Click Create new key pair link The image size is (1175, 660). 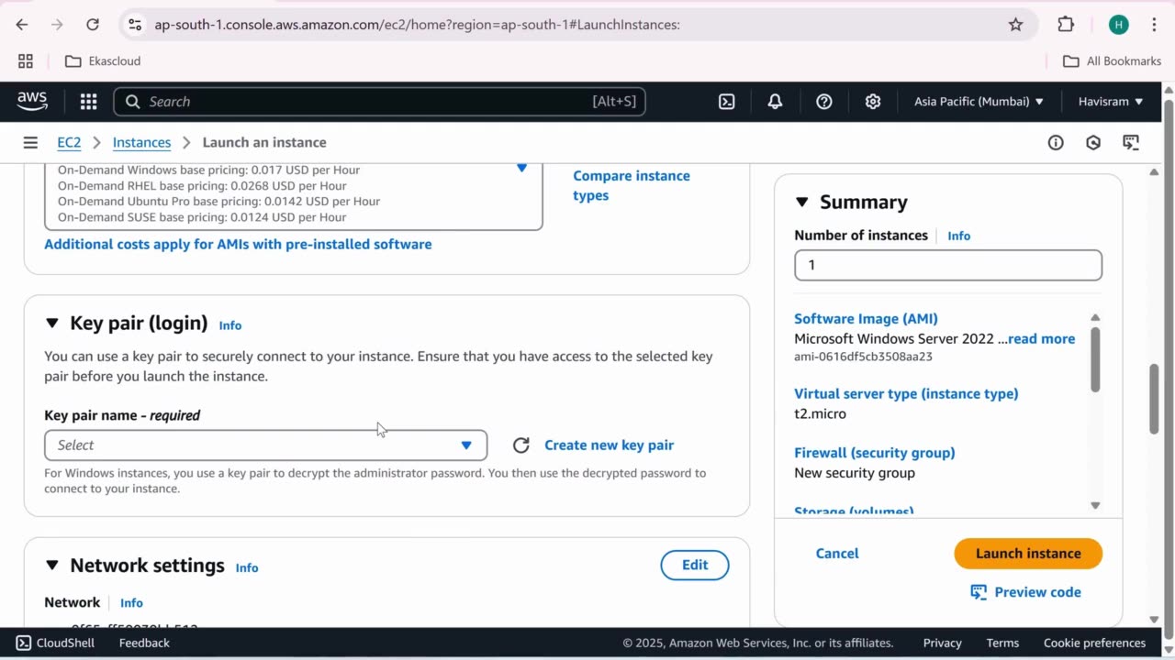click(x=609, y=445)
